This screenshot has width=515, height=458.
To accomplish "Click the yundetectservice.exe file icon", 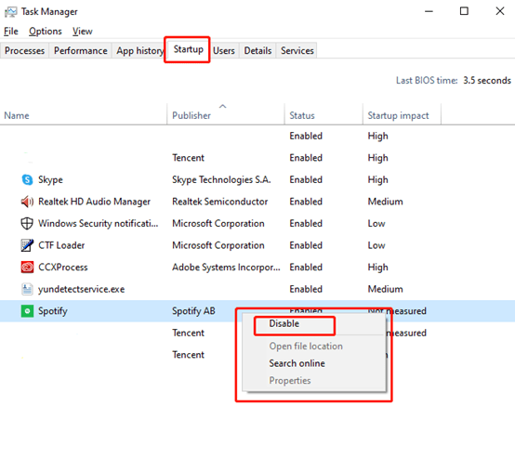I will point(27,289).
